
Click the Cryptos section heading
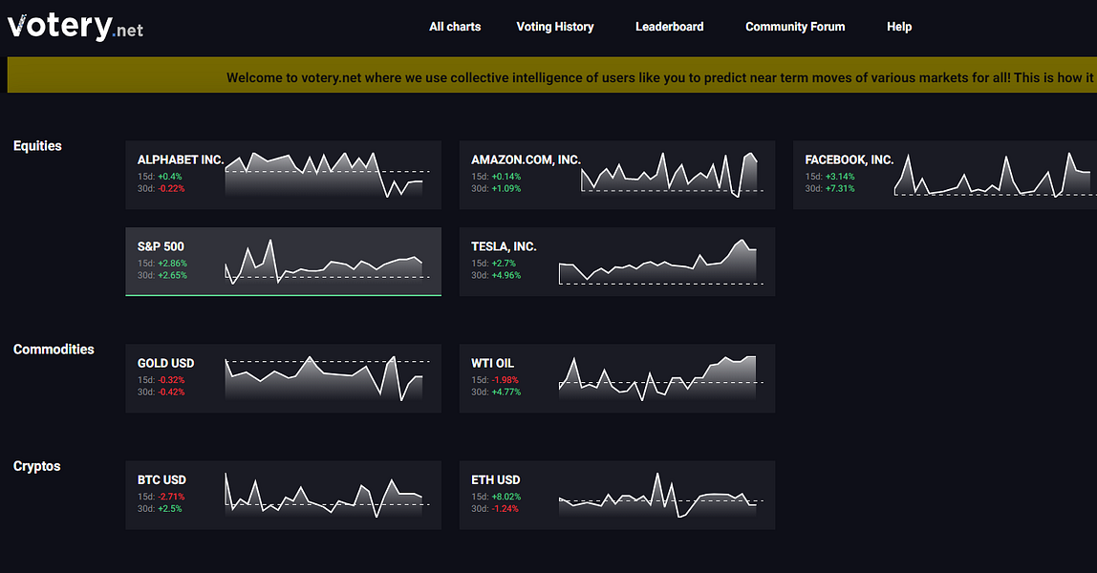click(37, 465)
